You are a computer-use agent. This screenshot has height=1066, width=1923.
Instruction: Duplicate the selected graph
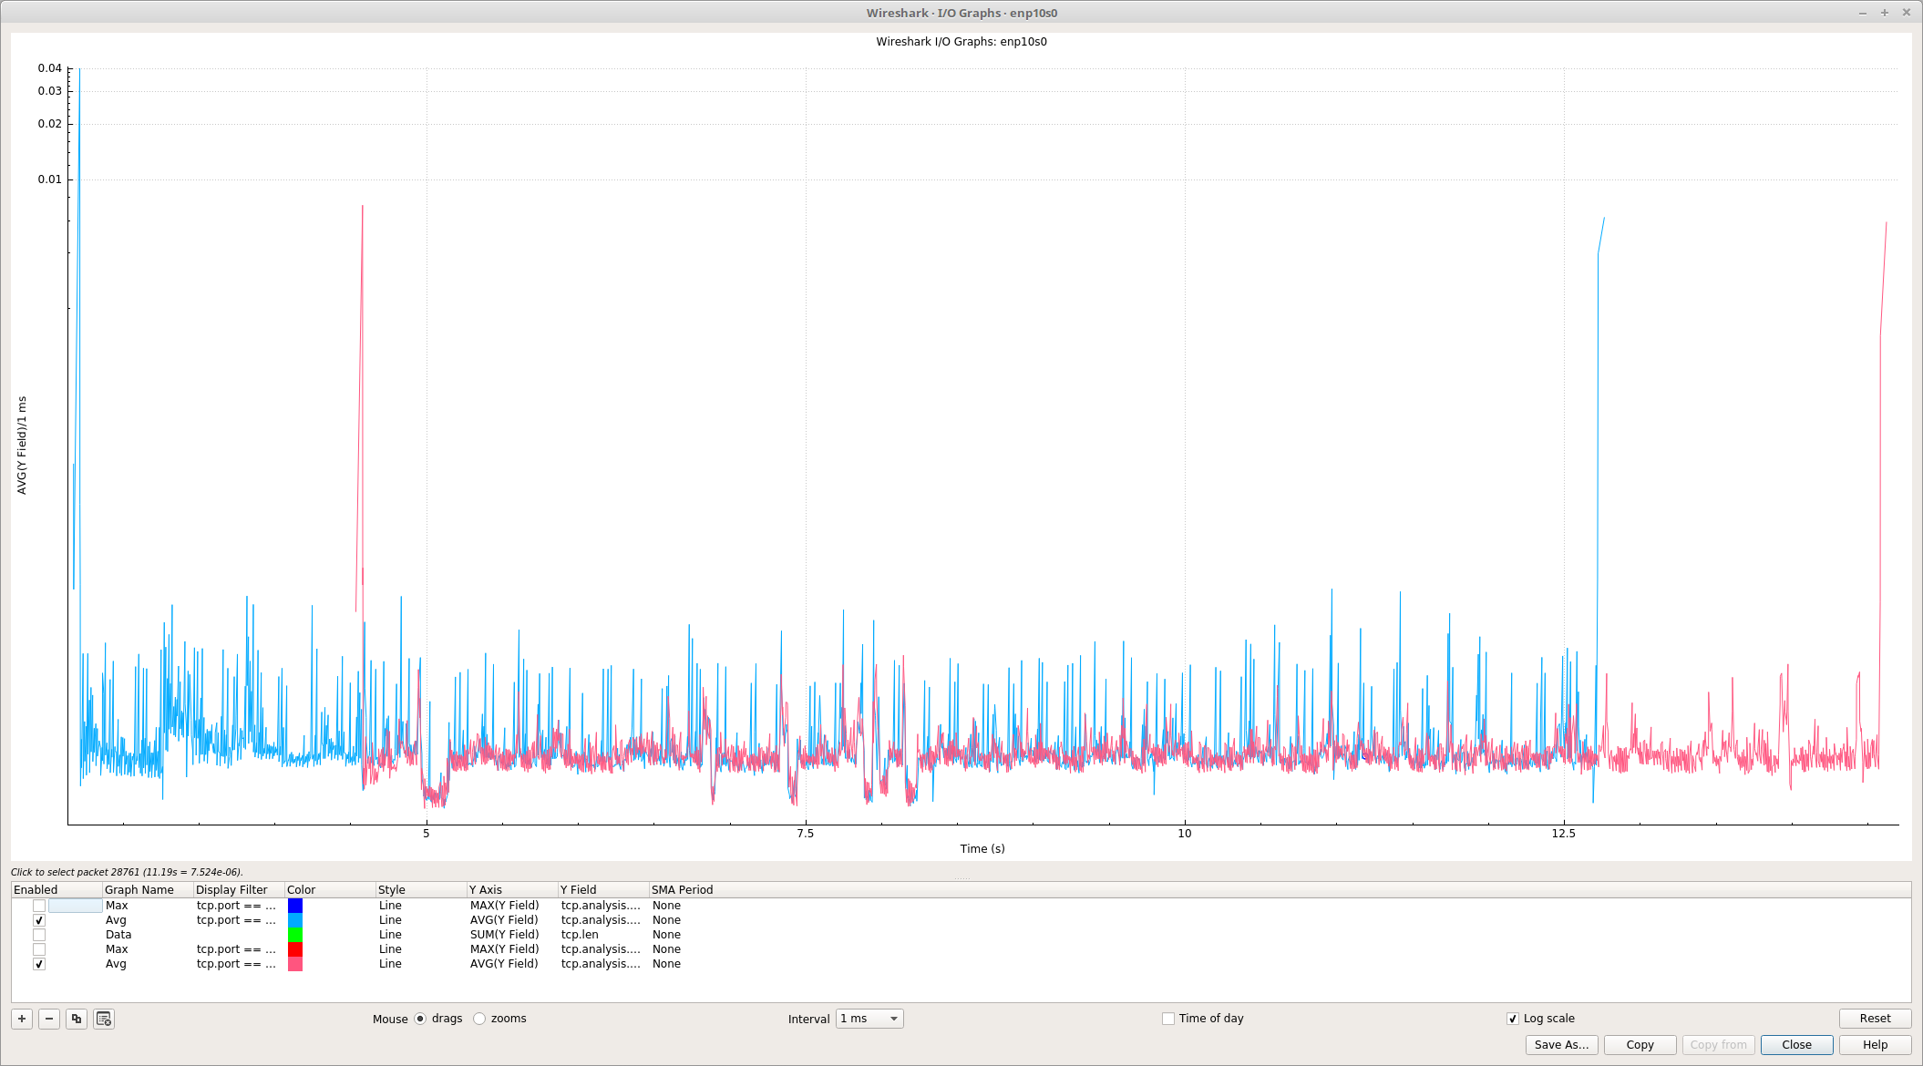pyautogui.click(x=77, y=1019)
